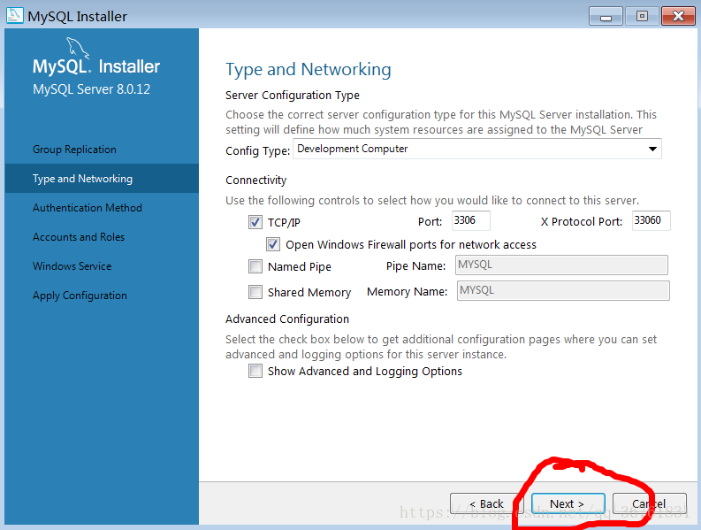Click the Cancel button
This screenshot has width=701, height=530.
649,504
